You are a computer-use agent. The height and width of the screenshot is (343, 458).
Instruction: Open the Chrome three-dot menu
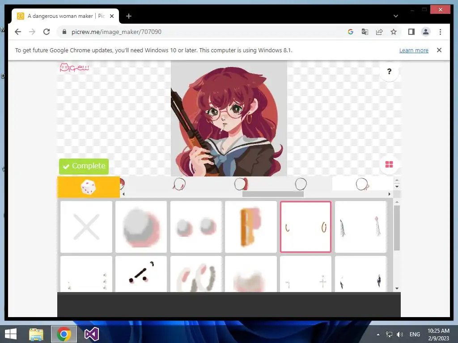point(440,32)
